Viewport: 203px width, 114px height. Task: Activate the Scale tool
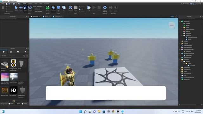25,8
